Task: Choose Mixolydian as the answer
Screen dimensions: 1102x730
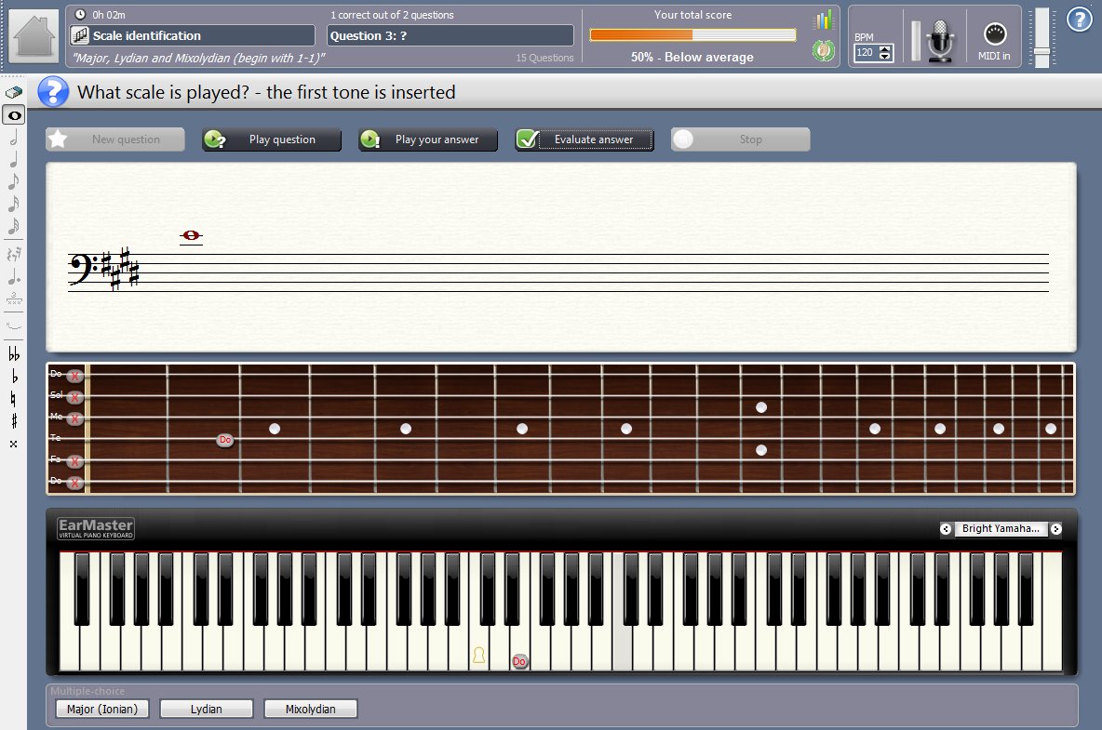Action: 310,710
